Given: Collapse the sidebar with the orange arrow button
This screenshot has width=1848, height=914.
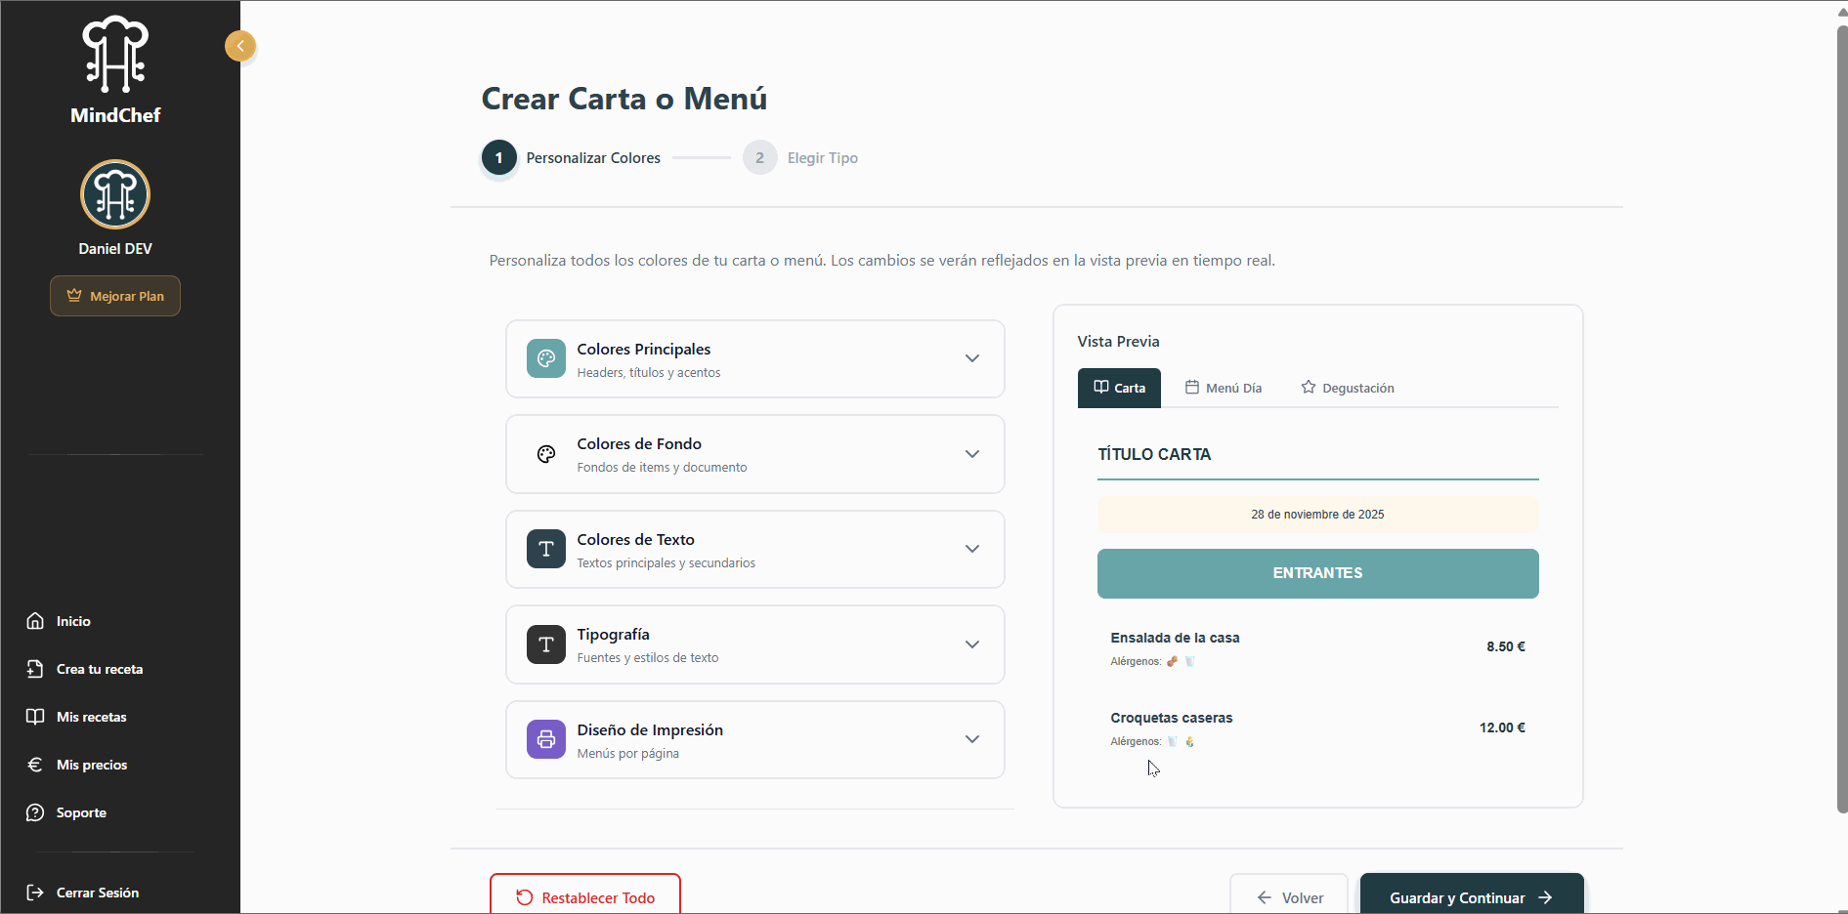Looking at the screenshot, I should (240, 46).
